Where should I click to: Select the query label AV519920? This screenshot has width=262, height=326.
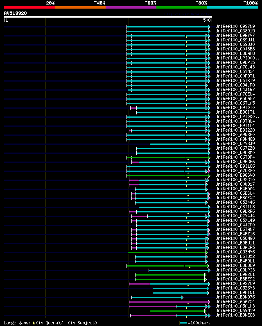point(16,13)
